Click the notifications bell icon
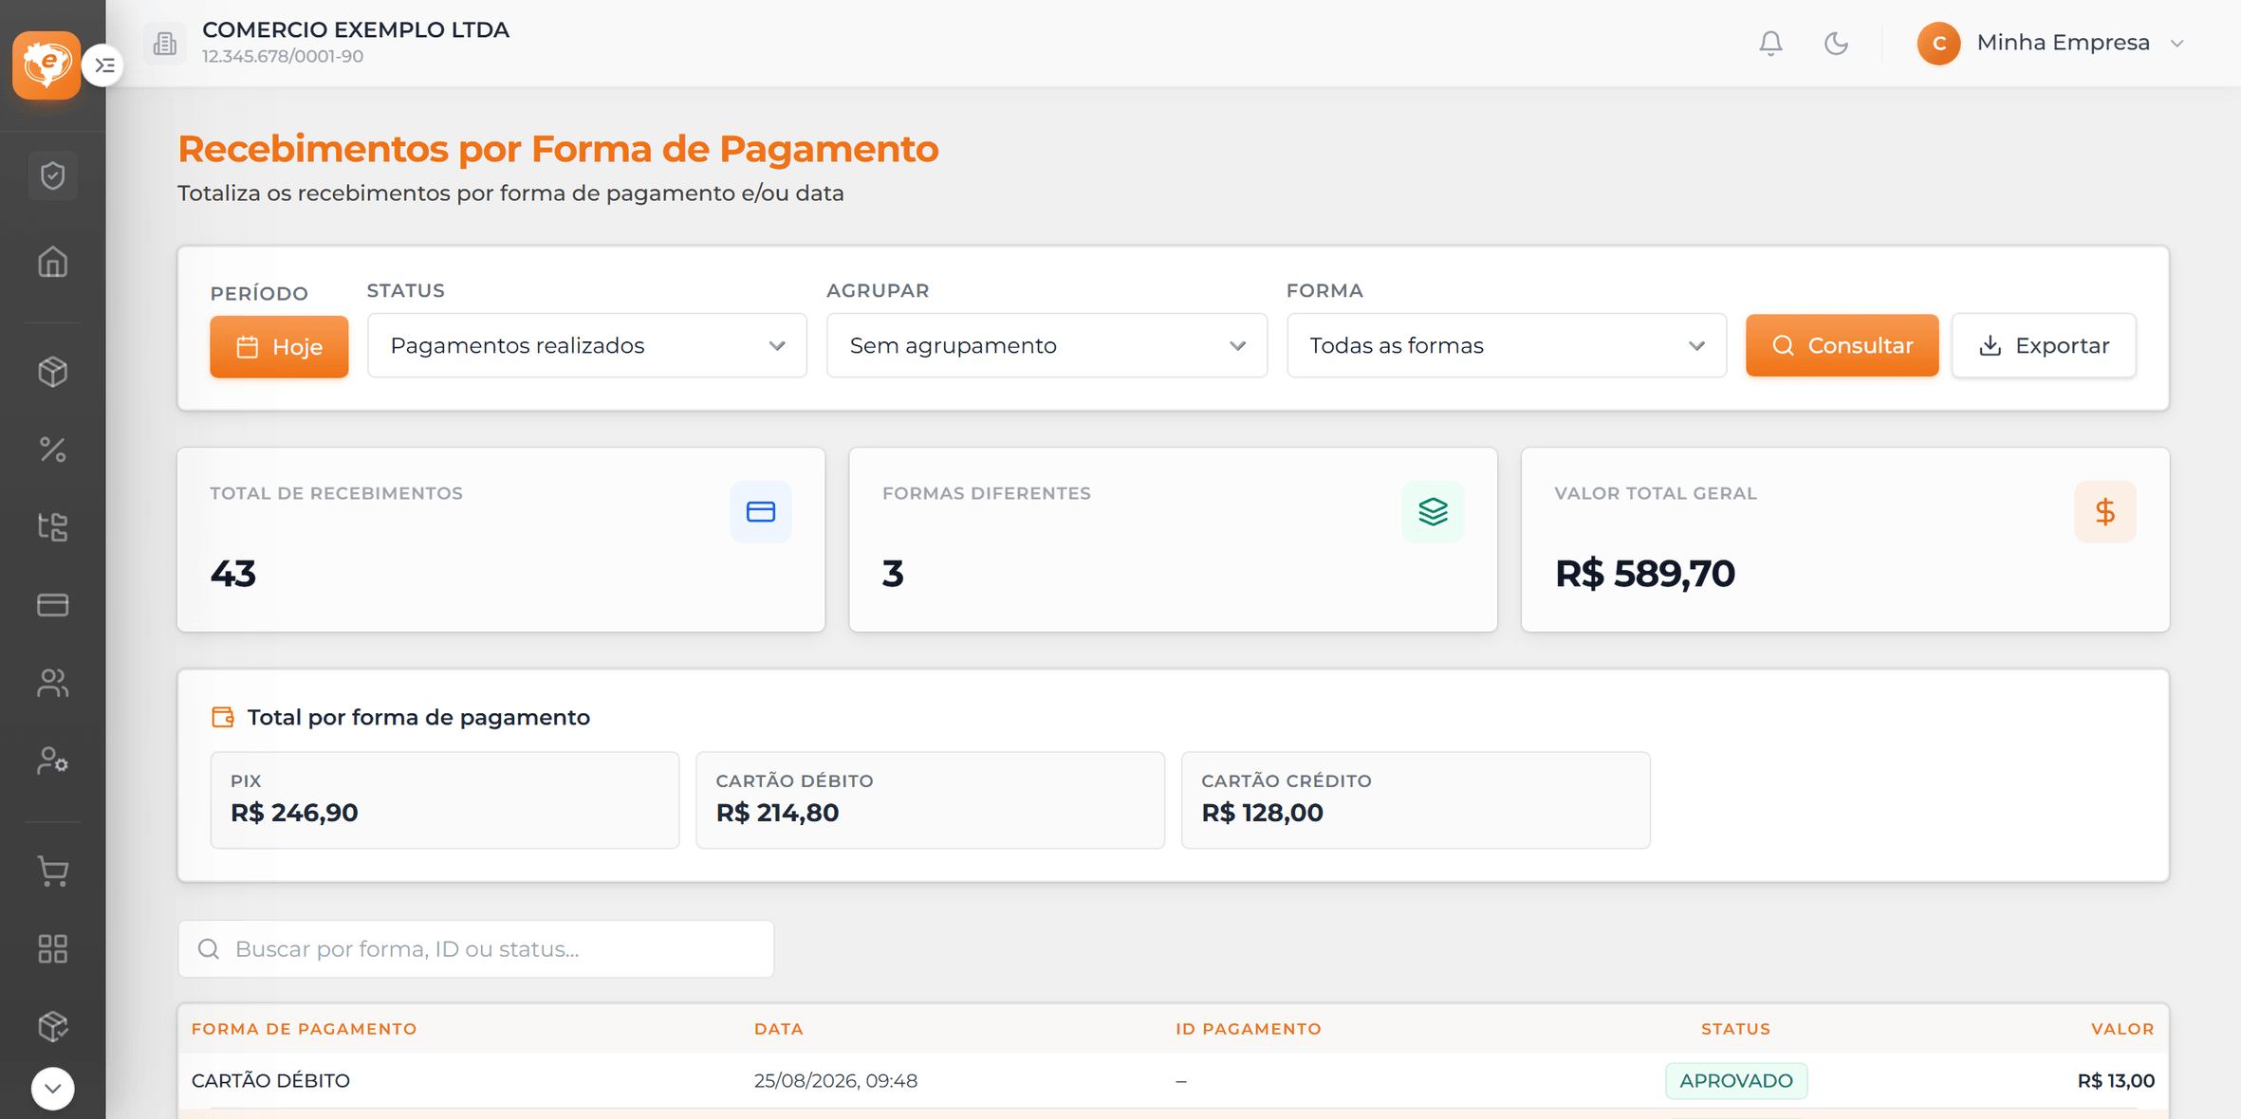The image size is (2241, 1119). [x=1770, y=44]
